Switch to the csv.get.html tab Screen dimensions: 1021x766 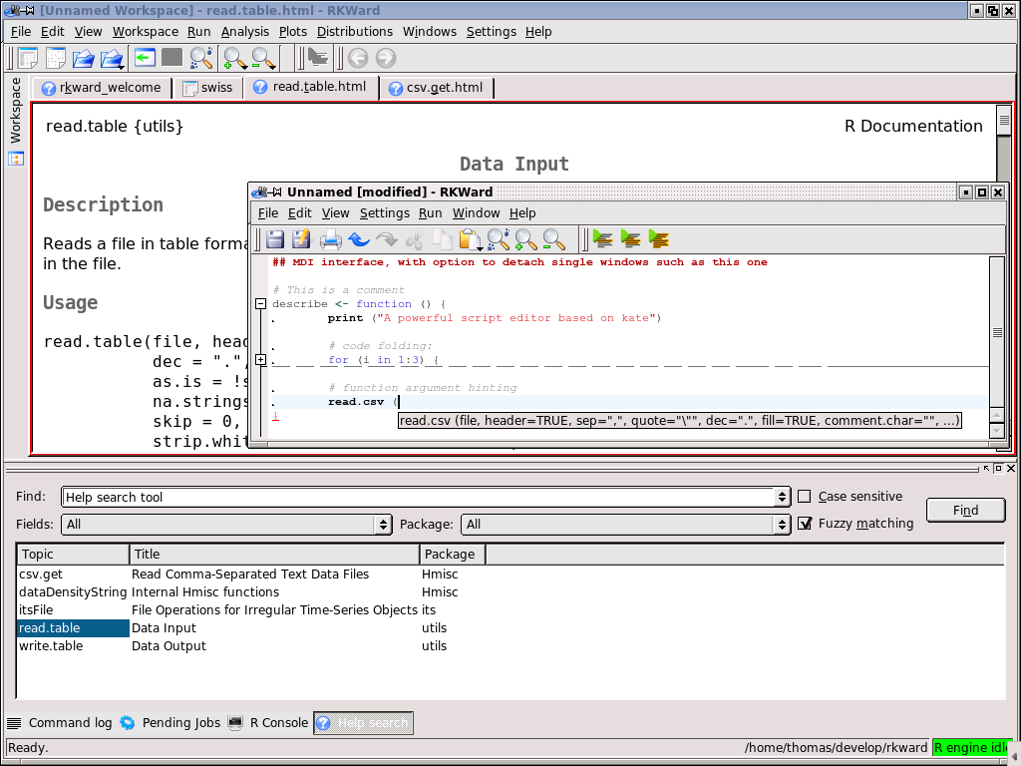coord(437,88)
